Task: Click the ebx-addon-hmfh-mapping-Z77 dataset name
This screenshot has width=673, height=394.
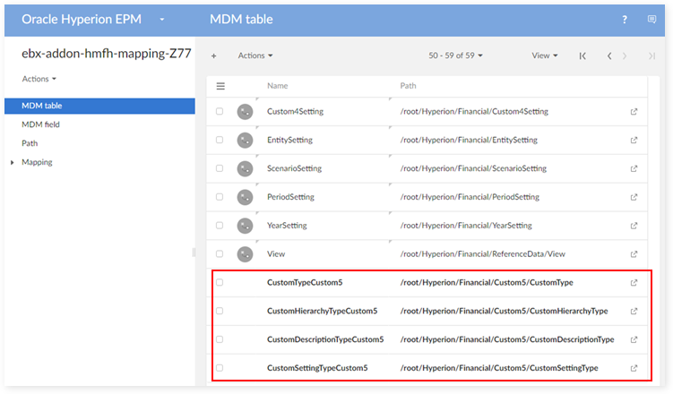Action: click(107, 54)
